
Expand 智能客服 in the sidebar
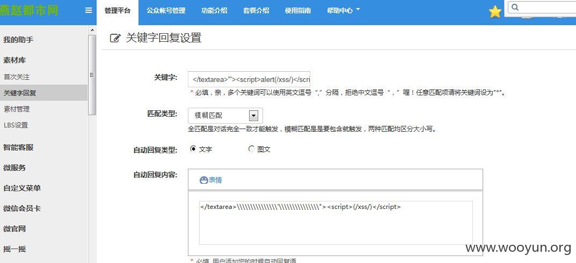click(x=18, y=147)
